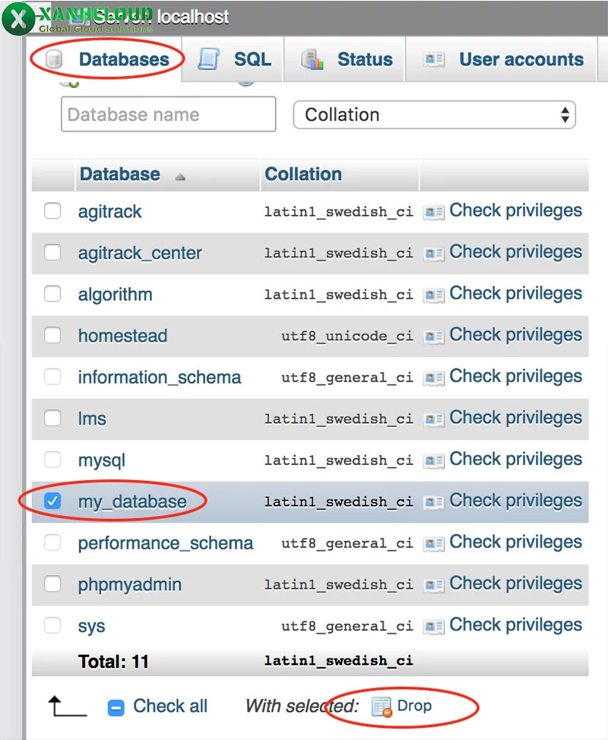Uncheck the my_database checkbox
Screen dimensions: 608x740
pyautogui.click(x=52, y=501)
